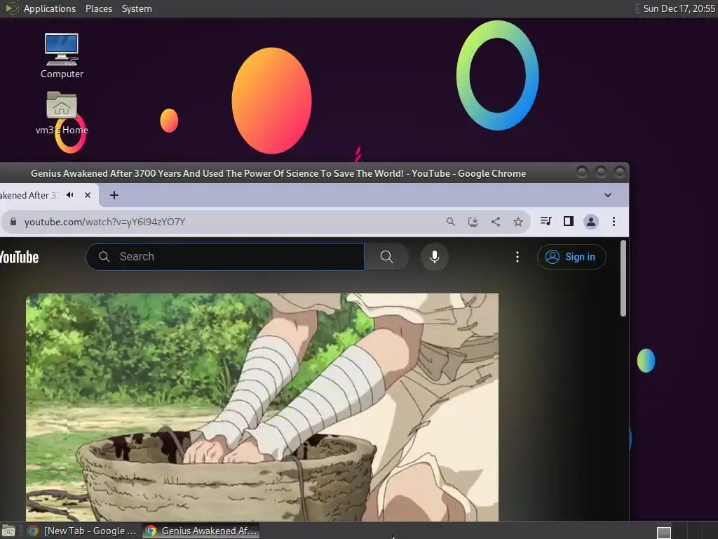Viewport: 718px width, 539px height.
Task: Open the System menu
Action: click(137, 8)
